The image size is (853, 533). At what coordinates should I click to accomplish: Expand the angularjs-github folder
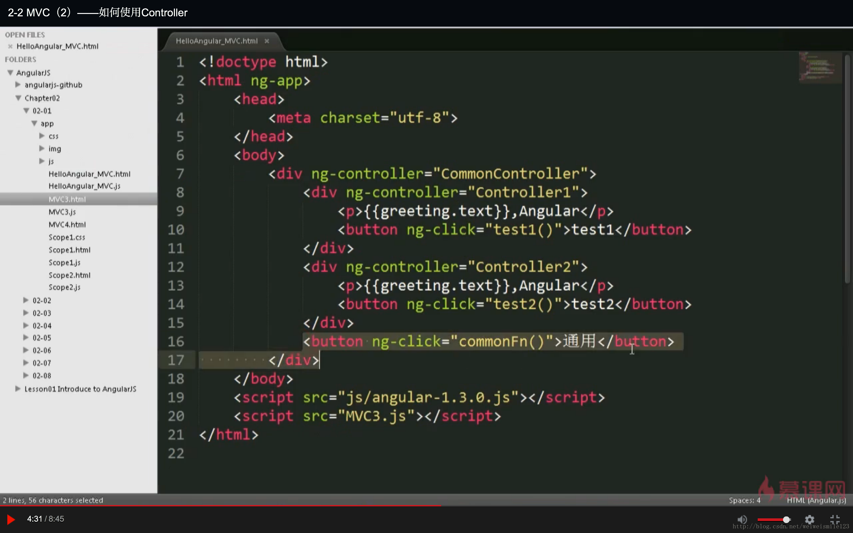(x=18, y=85)
